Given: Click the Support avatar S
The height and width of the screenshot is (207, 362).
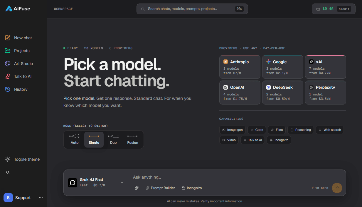Looking at the screenshot, I should click(8, 198).
